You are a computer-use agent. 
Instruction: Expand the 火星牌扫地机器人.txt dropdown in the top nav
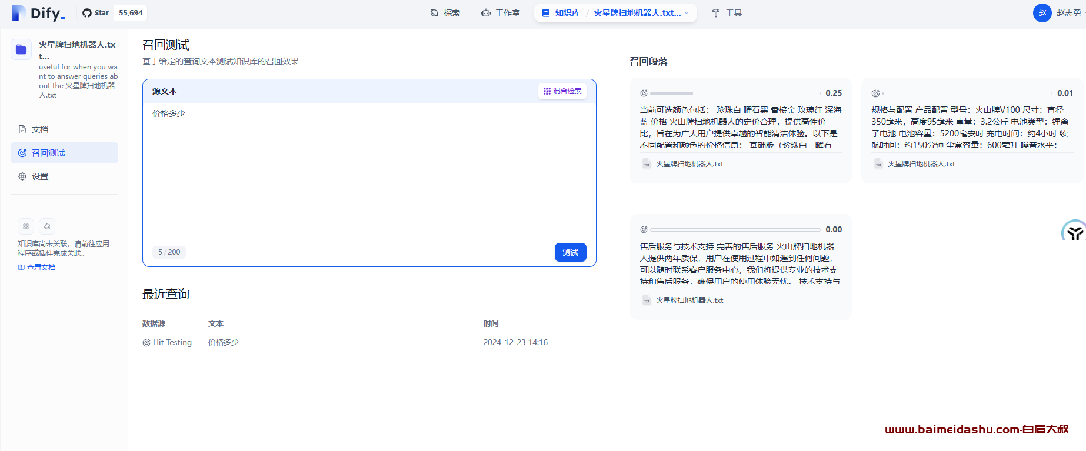(641, 13)
